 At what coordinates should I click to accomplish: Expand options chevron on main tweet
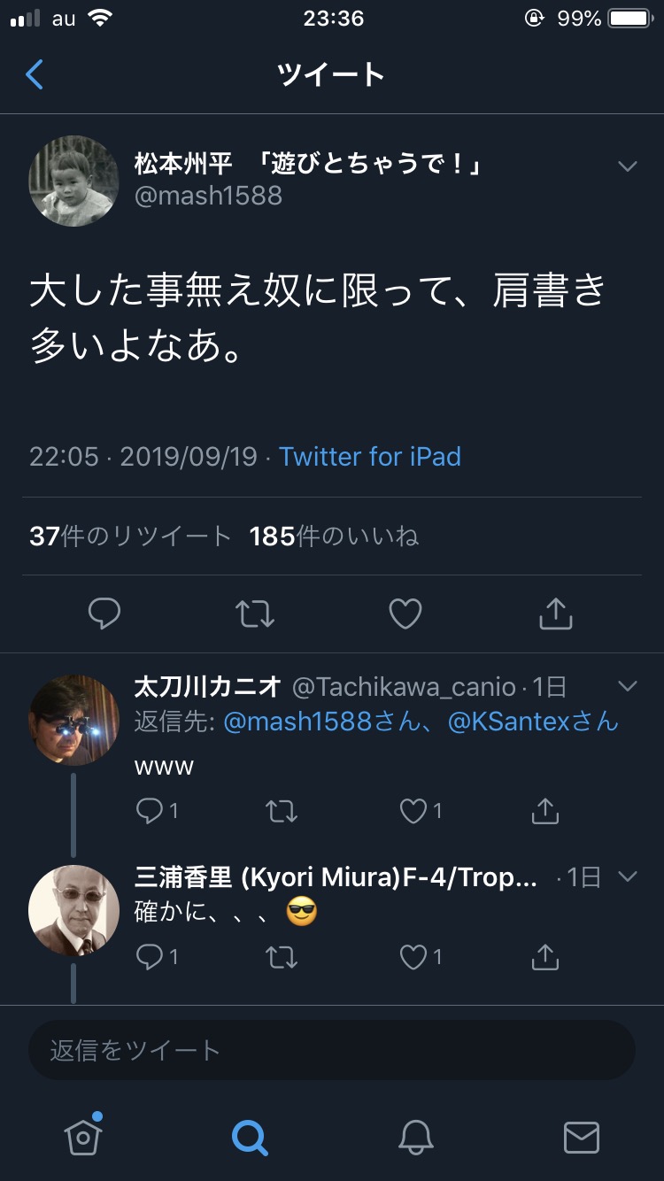pyautogui.click(x=628, y=166)
